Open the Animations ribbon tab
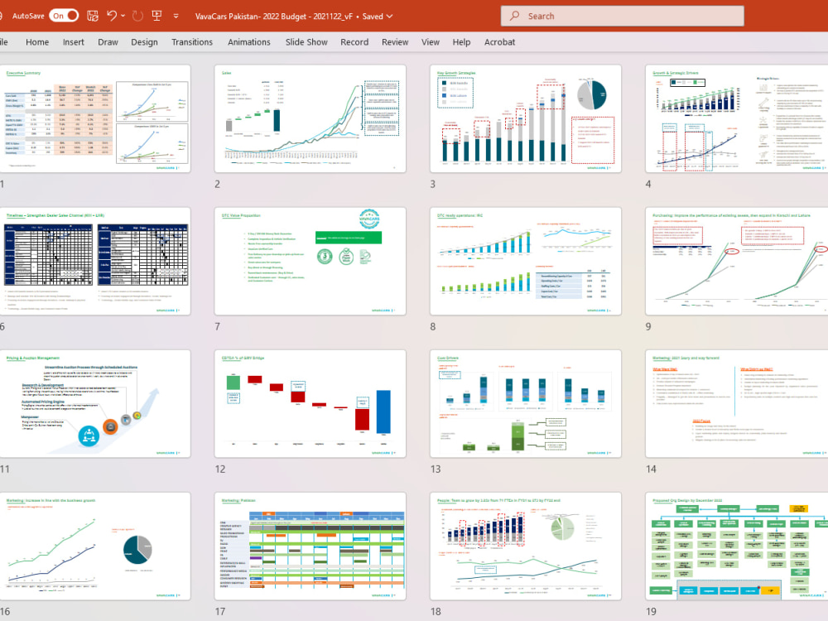The image size is (828, 621). point(248,42)
